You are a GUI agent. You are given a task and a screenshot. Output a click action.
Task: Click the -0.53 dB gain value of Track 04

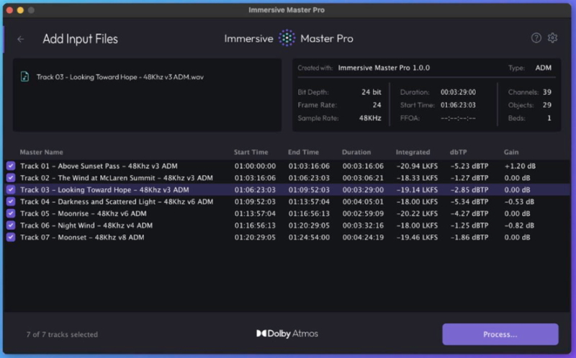click(x=519, y=202)
